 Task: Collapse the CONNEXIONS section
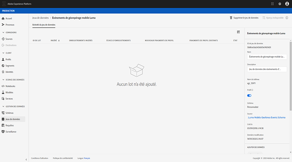[x=3, y=32]
